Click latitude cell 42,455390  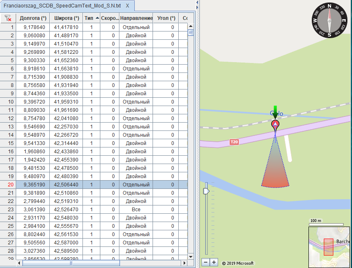66,160
